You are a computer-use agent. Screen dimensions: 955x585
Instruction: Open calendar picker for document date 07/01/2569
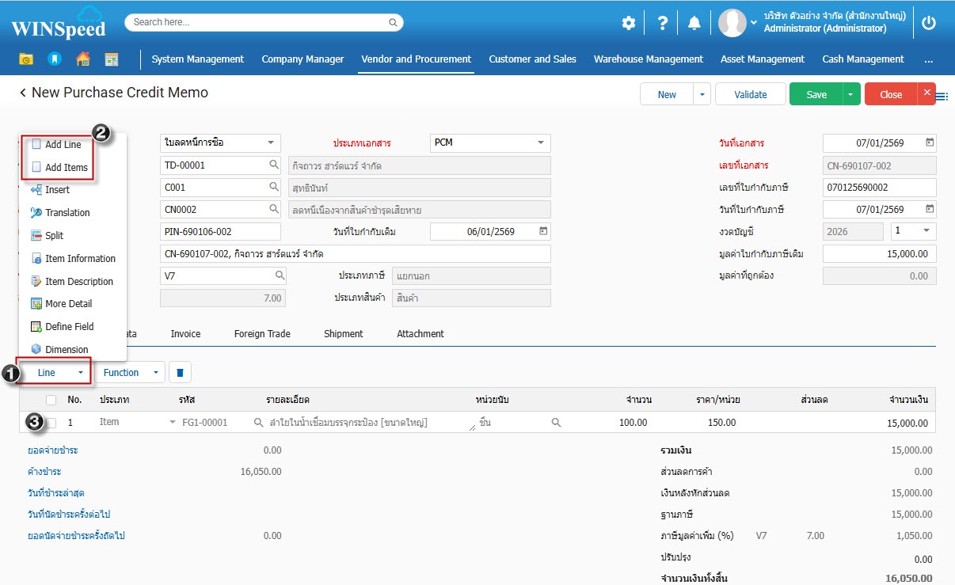tap(930, 143)
